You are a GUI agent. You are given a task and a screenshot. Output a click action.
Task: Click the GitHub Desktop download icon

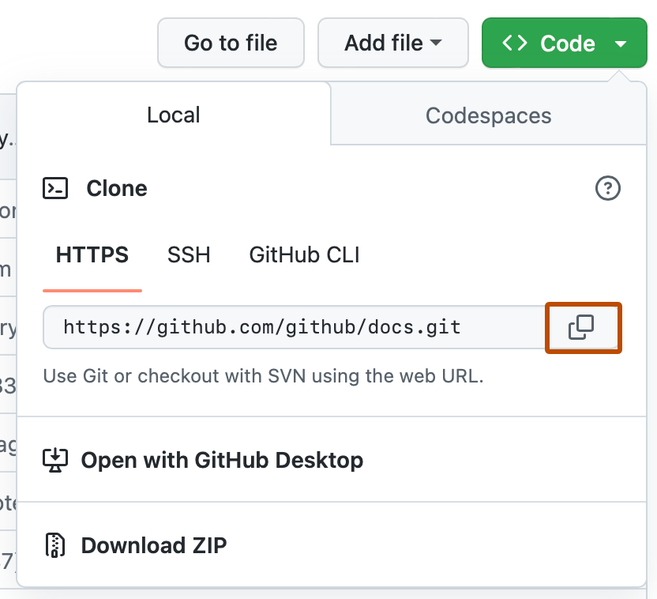click(x=54, y=459)
